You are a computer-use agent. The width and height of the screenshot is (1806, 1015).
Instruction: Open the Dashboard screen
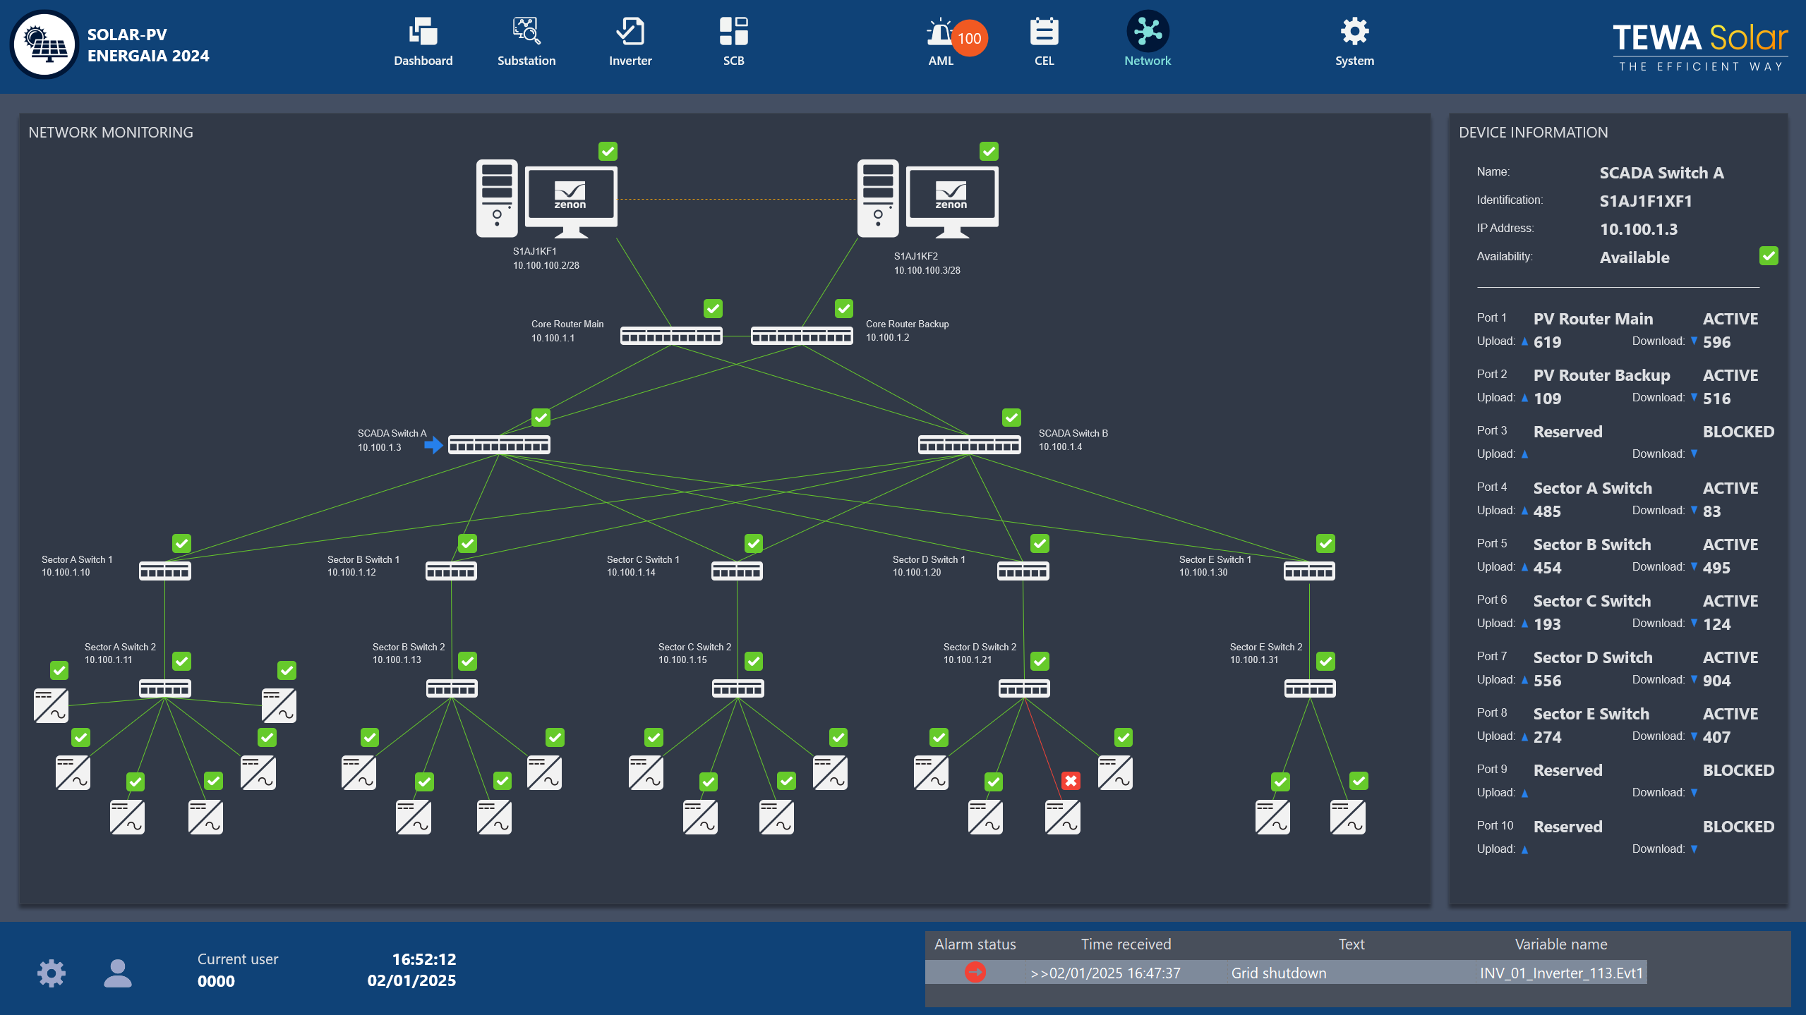point(423,41)
